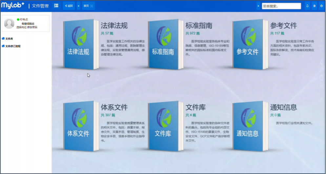Click the green online status dot

click(18, 20)
